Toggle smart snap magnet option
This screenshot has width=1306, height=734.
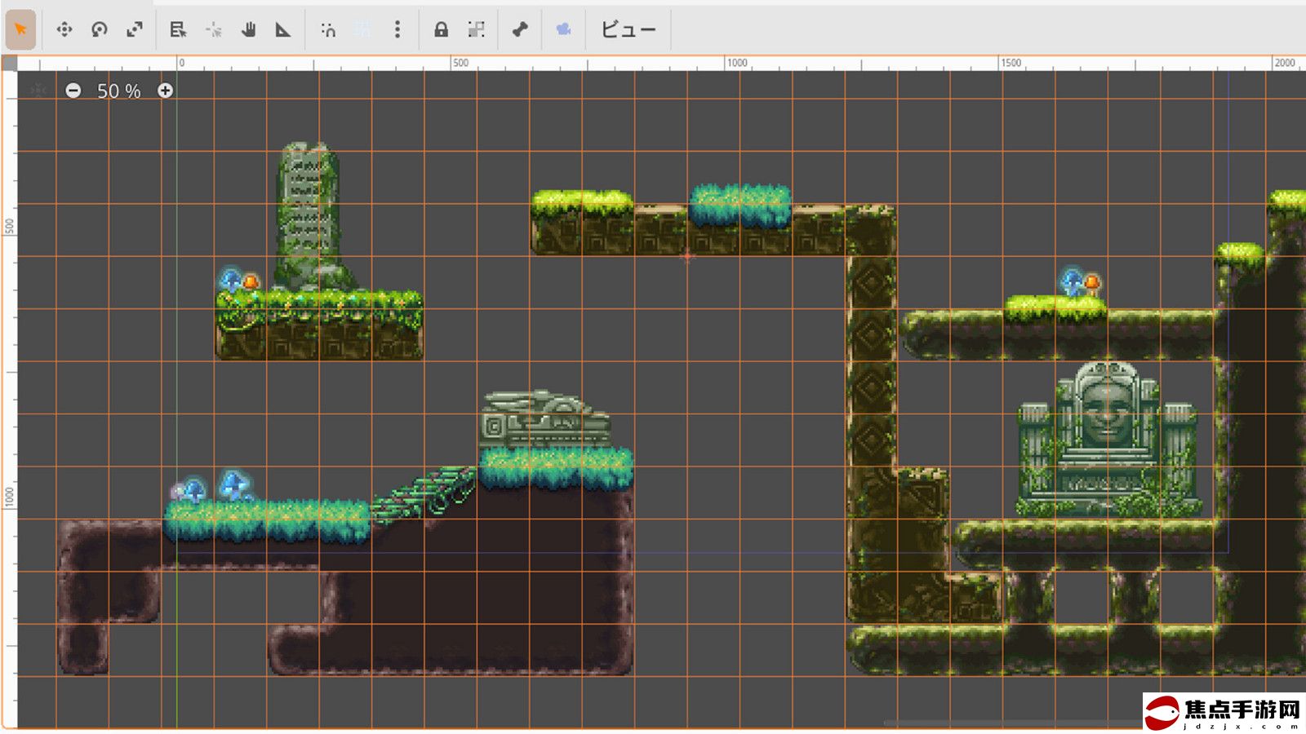328,30
